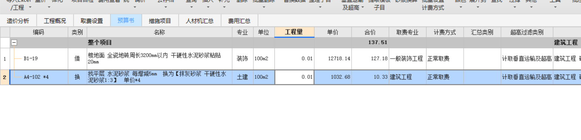Click 计取垂直运输及超高 in A4-102 row
Image resolution: width=581 pixels, height=140 pixels.
click(527, 77)
